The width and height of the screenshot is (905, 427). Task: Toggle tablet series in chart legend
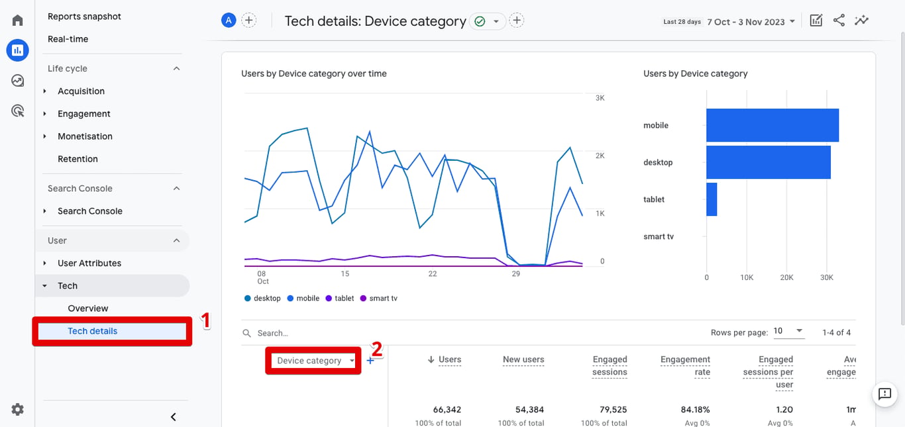[x=340, y=299]
